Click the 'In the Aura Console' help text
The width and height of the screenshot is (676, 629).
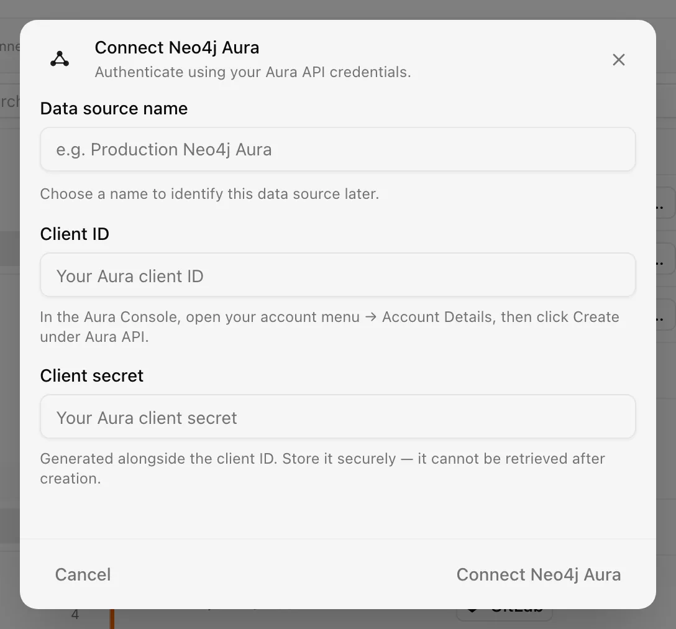coord(330,326)
